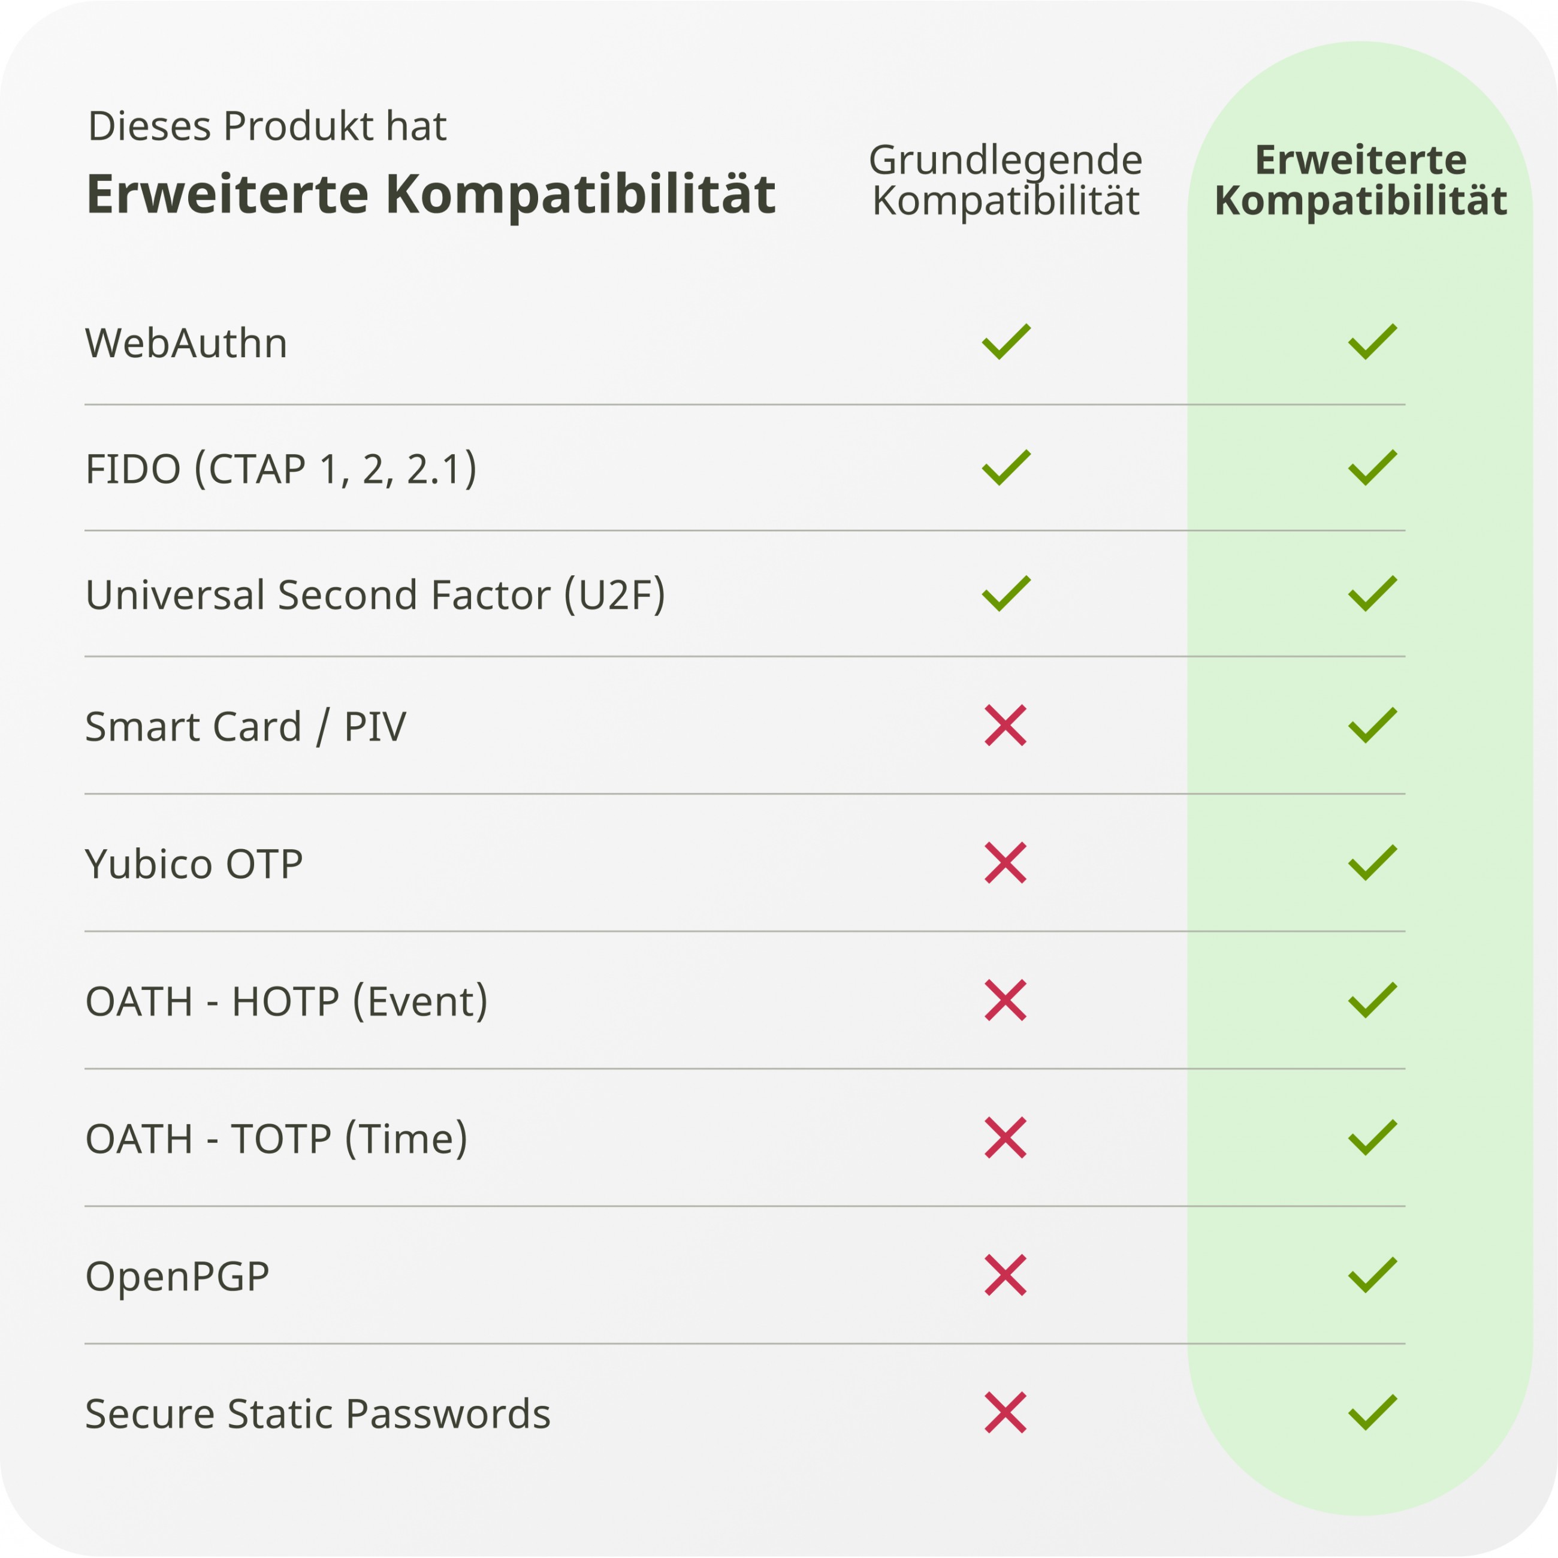Click the red X for OATH - HOTP (Event)

pyautogui.click(x=1006, y=1000)
